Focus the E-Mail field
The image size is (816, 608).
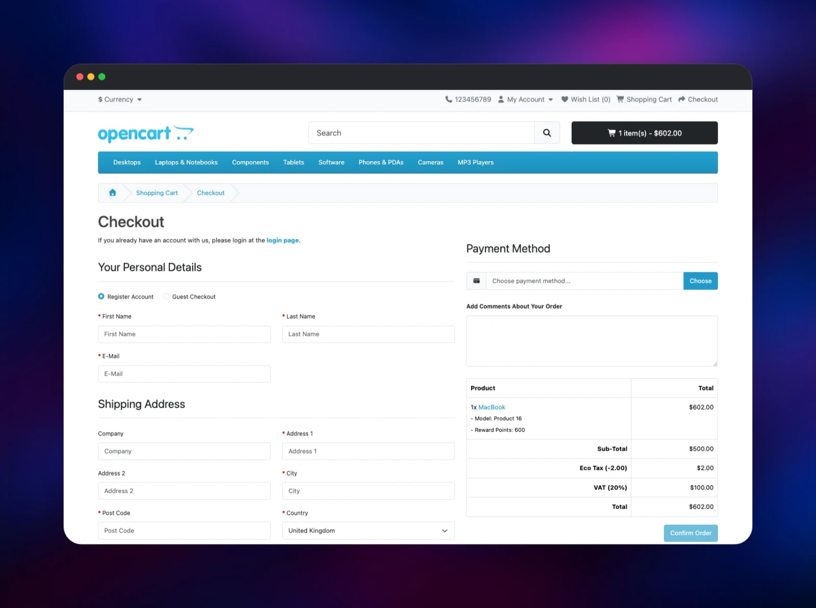point(184,374)
